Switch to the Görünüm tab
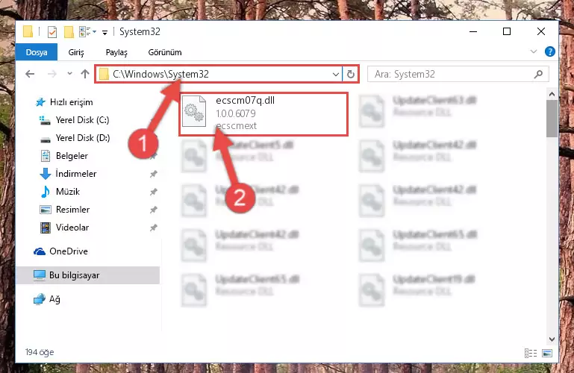Image resolution: width=574 pixels, height=373 pixels. pos(165,52)
